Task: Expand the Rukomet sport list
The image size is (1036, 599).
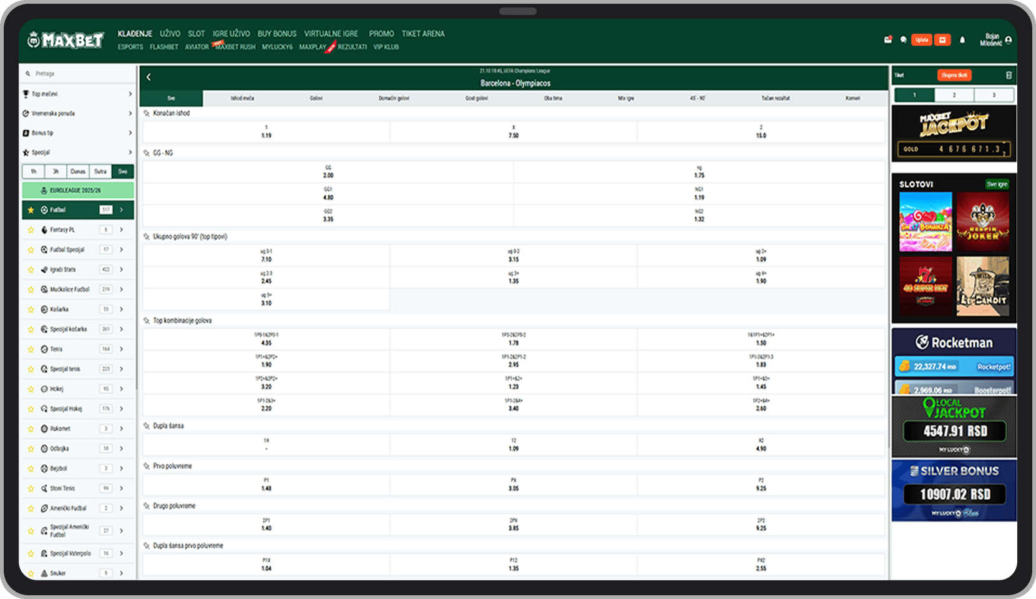Action: pos(121,429)
